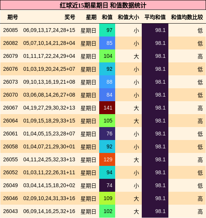Click winning numbers 03,06,08,14,26,27+08
This screenshot has width=206, height=218.
(49, 95)
